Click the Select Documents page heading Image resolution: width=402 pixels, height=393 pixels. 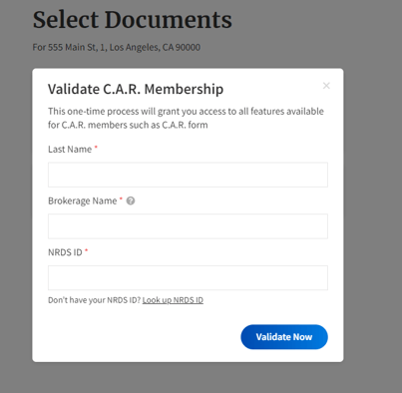tap(133, 20)
